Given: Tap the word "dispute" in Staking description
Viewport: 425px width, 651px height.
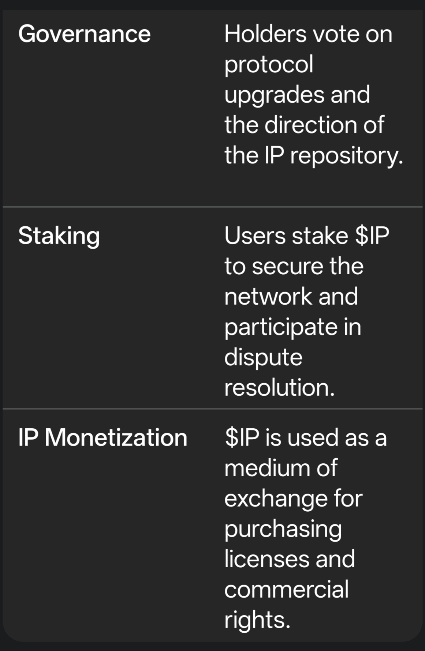Looking at the screenshot, I should point(263,357).
